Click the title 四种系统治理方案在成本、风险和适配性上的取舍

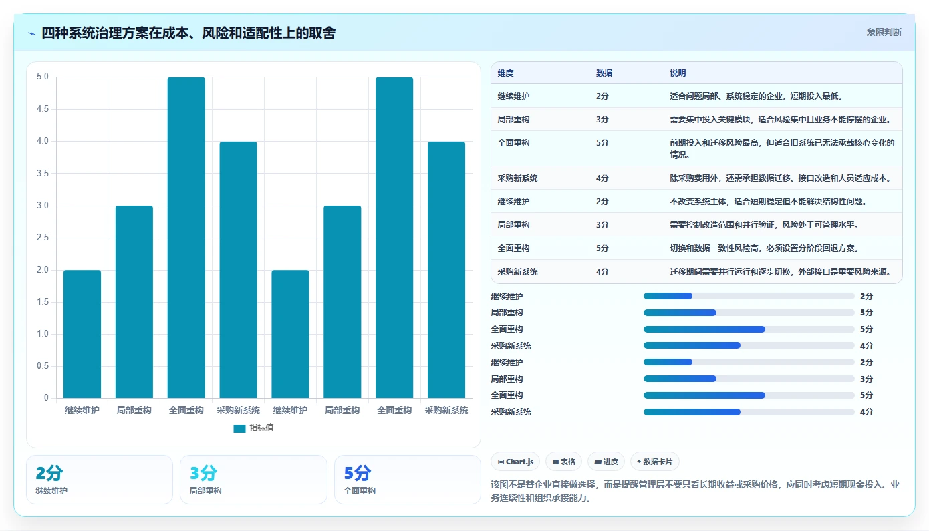(188, 33)
